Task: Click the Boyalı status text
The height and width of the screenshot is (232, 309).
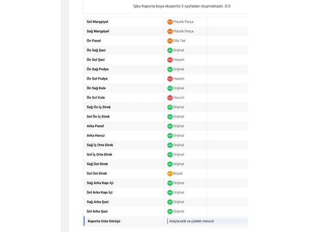Action: (178, 173)
